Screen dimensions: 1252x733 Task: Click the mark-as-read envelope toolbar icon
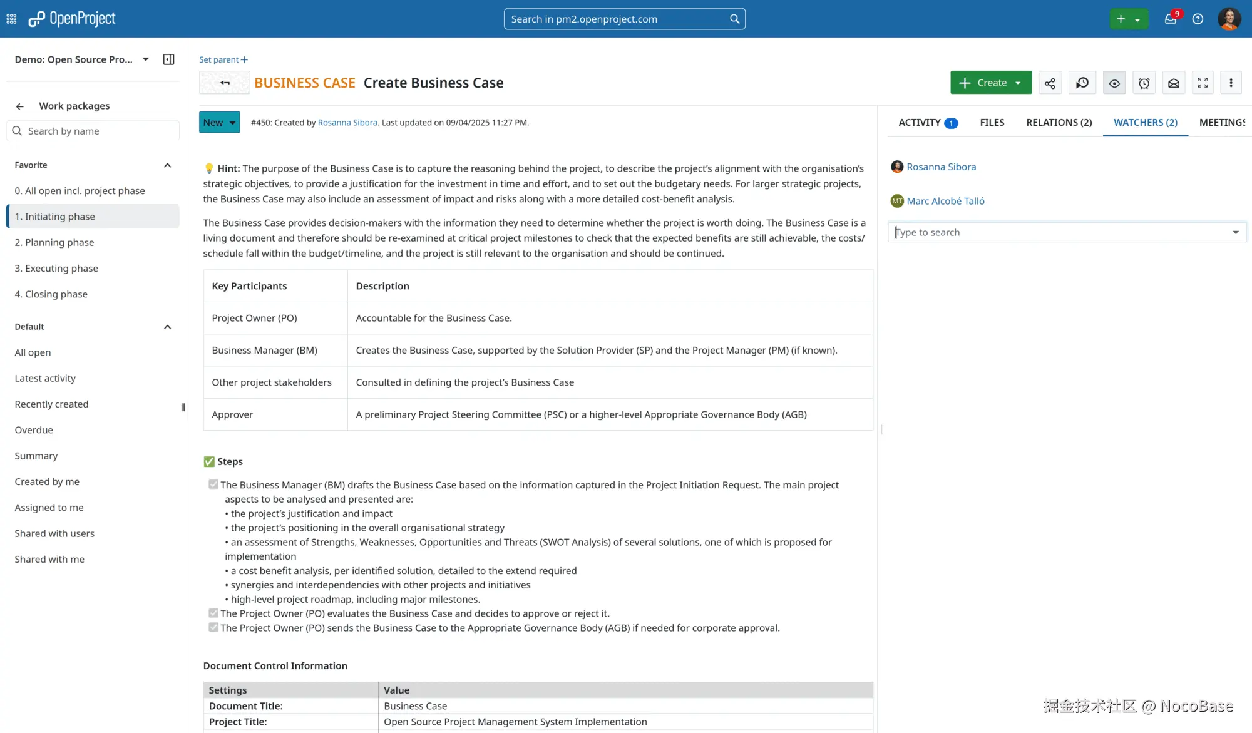click(1174, 83)
